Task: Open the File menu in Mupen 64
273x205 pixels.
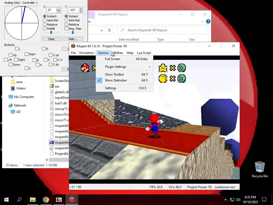Action: (73, 53)
